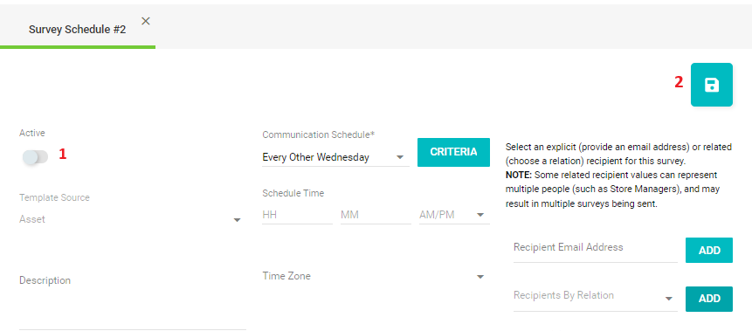This screenshot has height=331, width=752.
Task: Click the Time Zone arrow icon
Action: click(x=480, y=277)
